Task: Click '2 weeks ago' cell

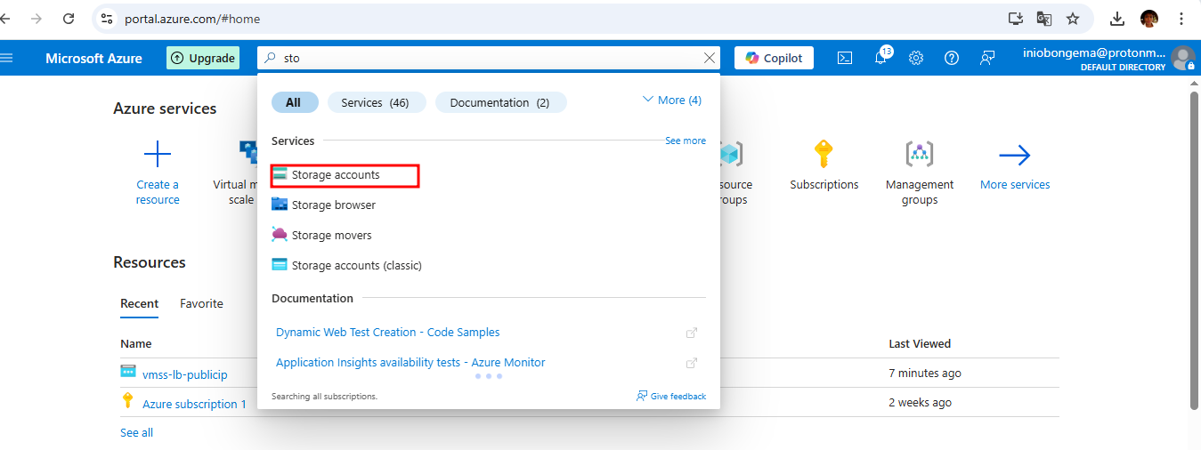Action: point(921,403)
